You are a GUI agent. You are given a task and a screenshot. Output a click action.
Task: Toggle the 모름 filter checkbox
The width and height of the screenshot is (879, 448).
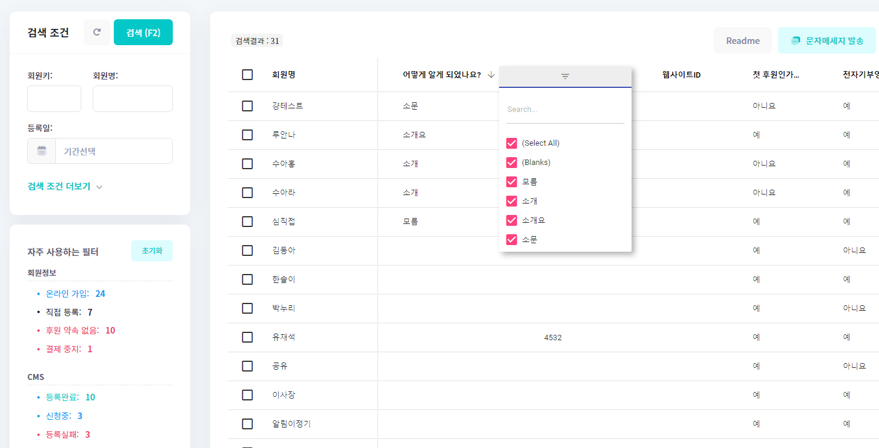pos(512,182)
